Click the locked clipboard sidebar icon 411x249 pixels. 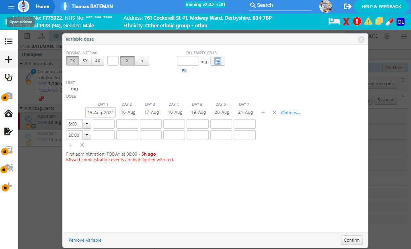pos(7,150)
